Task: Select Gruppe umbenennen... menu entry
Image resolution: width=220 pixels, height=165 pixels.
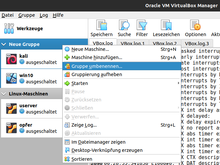Action: point(122,66)
